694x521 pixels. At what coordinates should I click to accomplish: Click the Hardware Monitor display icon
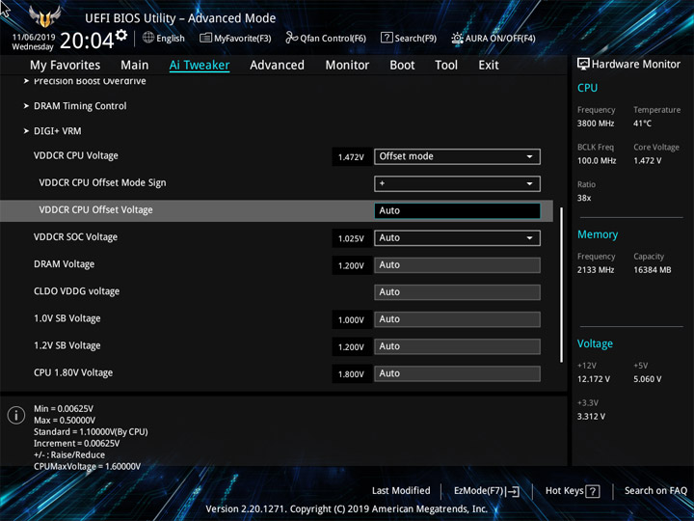583,65
